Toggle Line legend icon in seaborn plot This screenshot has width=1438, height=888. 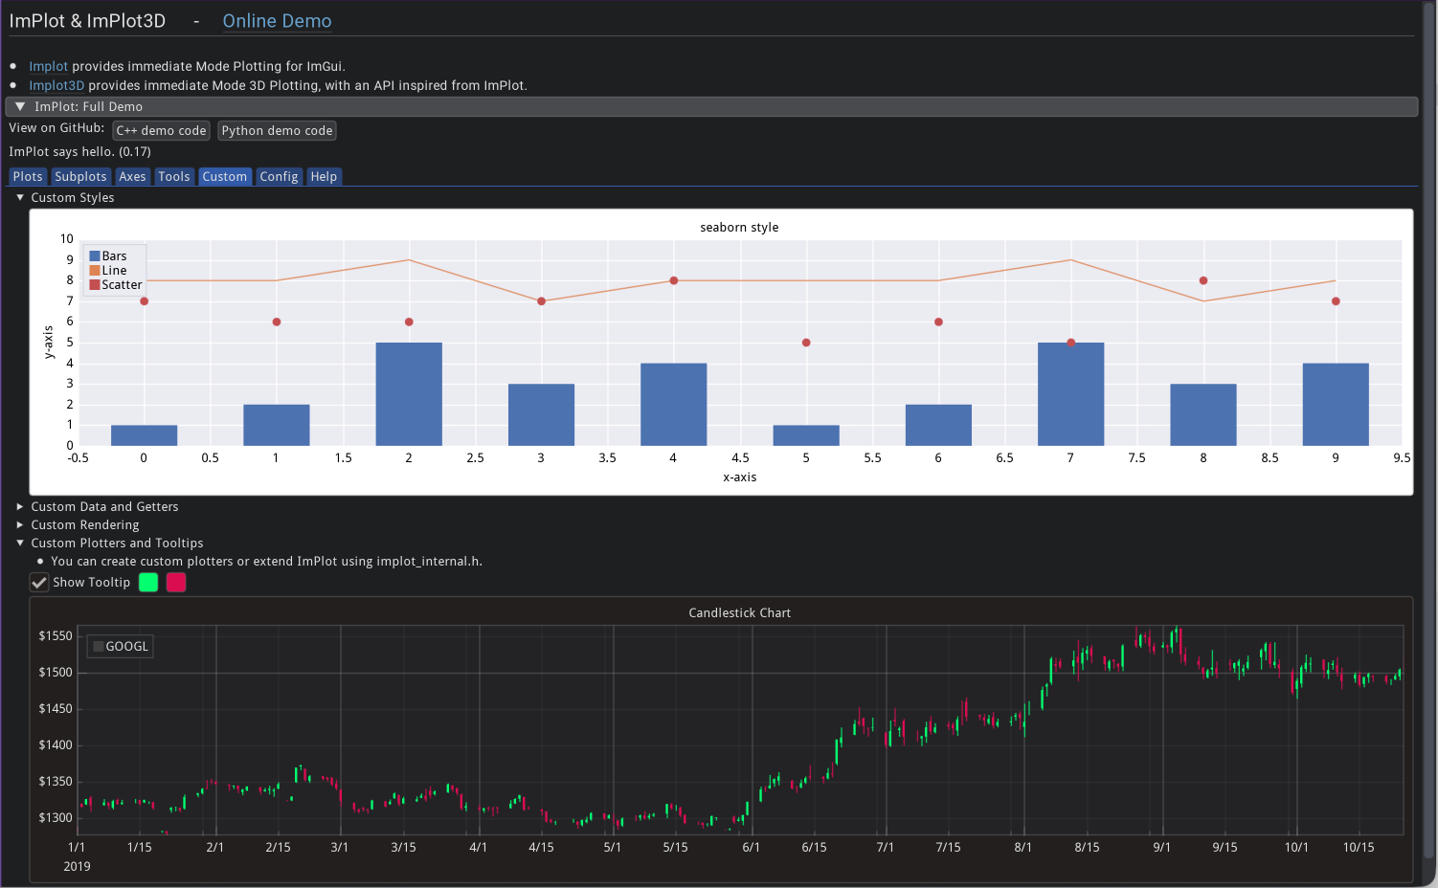(x=95, y=271)
